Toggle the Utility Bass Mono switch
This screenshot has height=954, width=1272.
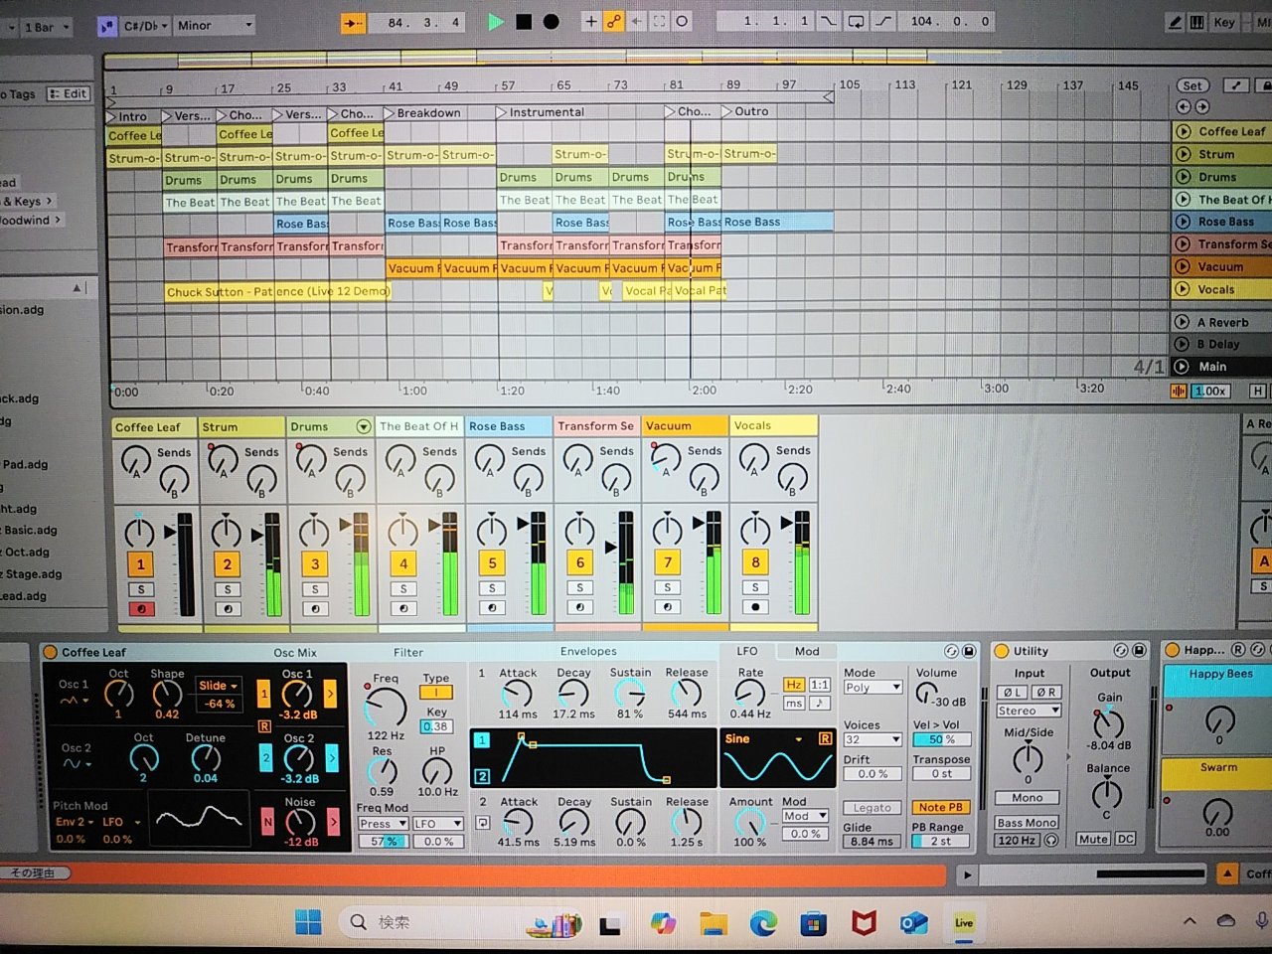coord(1028,822)
